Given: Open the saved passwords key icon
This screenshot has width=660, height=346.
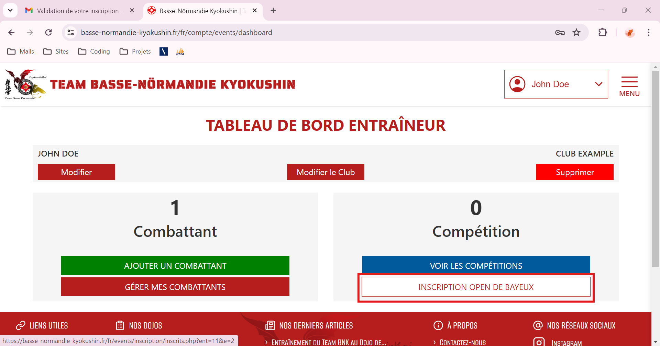Looking at the screenshot, I should (560, 32).
